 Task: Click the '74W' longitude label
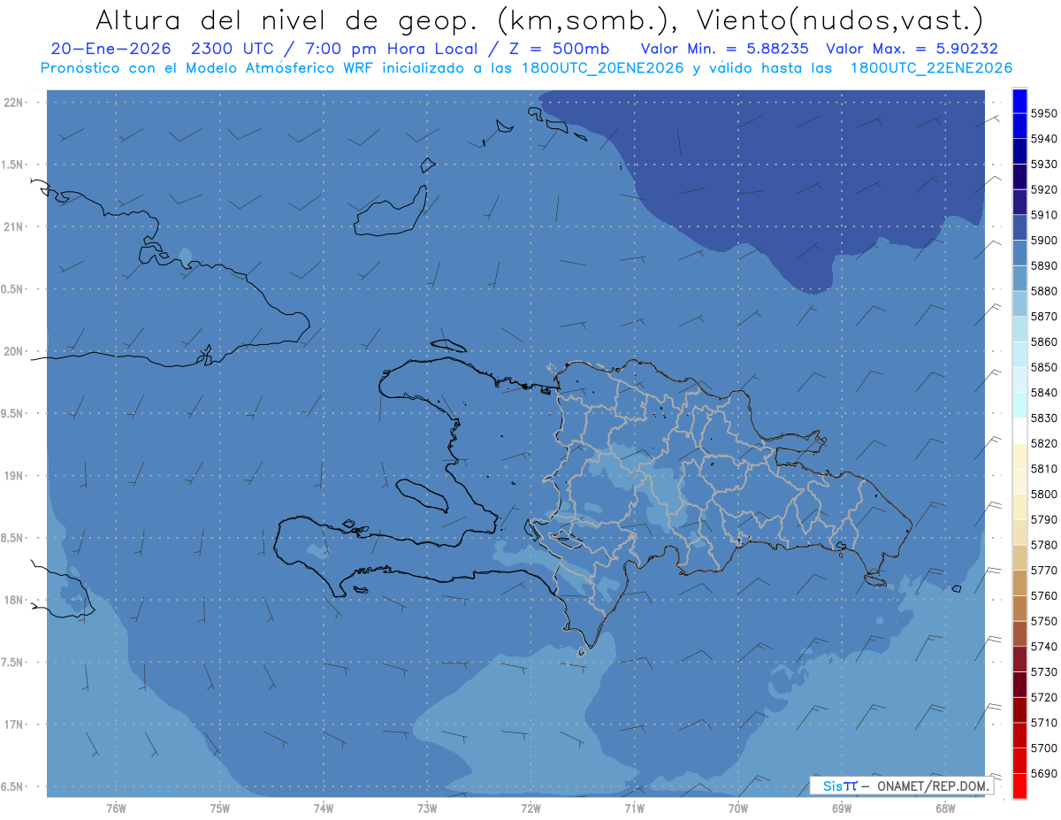(x=323, y=808)
